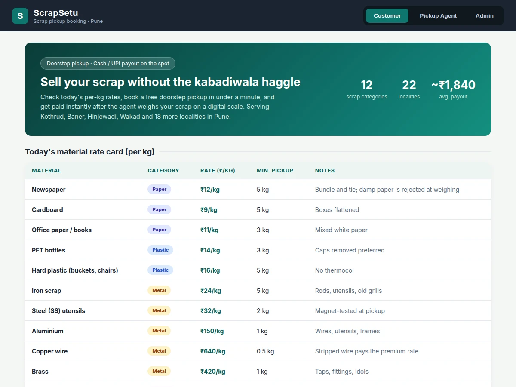Select the Aluminium material name
Screen dimensions: 516x387
[48, 331]
